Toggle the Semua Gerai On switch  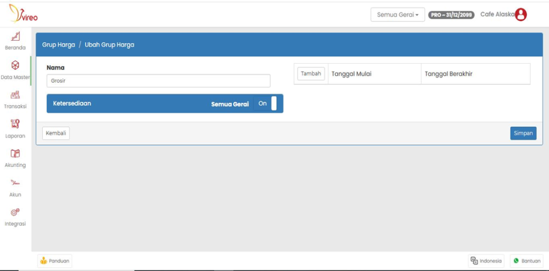[x=267, y=104]
